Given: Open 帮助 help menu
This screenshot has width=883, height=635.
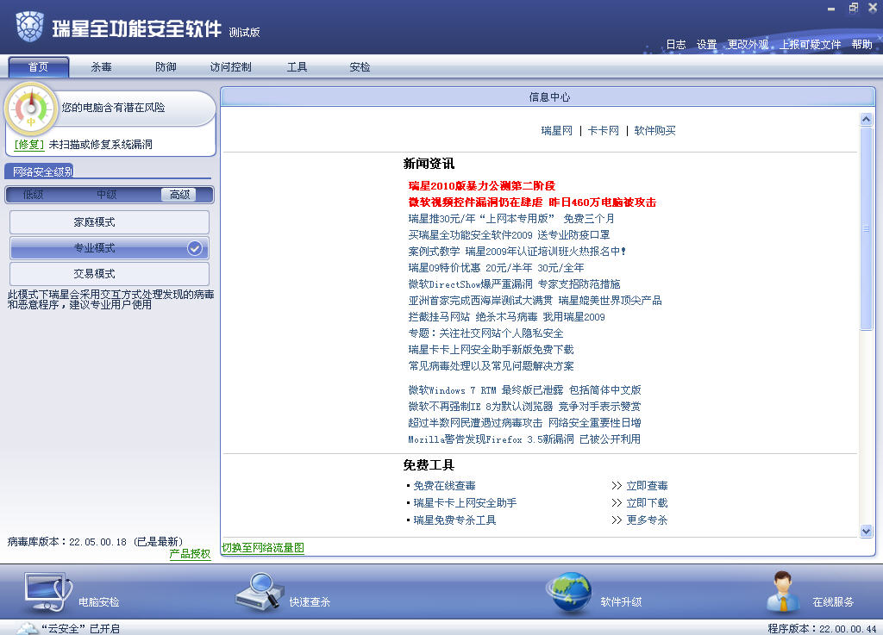Looking at the screenshot, I should (x=861, y=45).
